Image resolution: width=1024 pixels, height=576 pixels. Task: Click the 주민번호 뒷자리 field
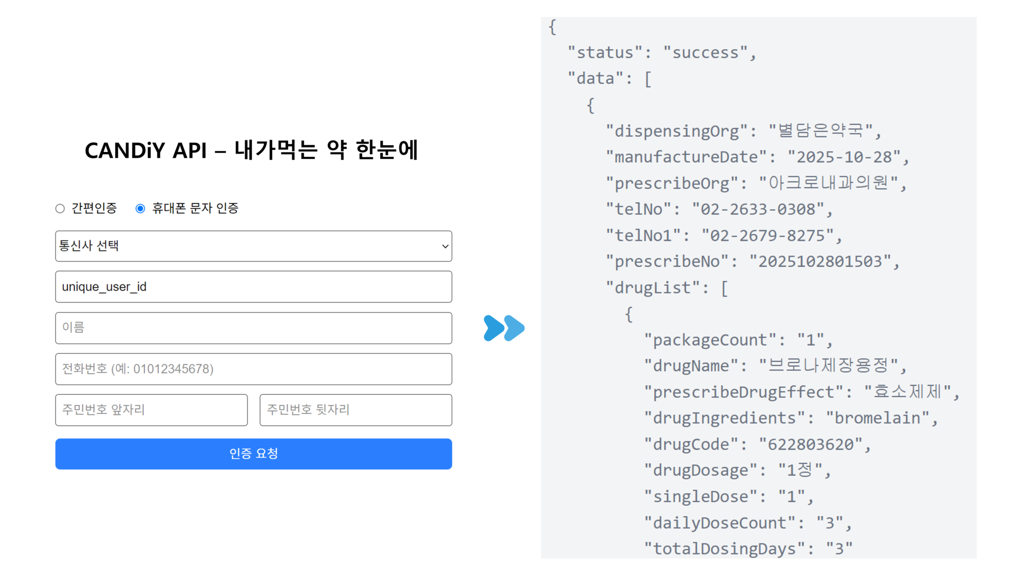click(356, 410)
